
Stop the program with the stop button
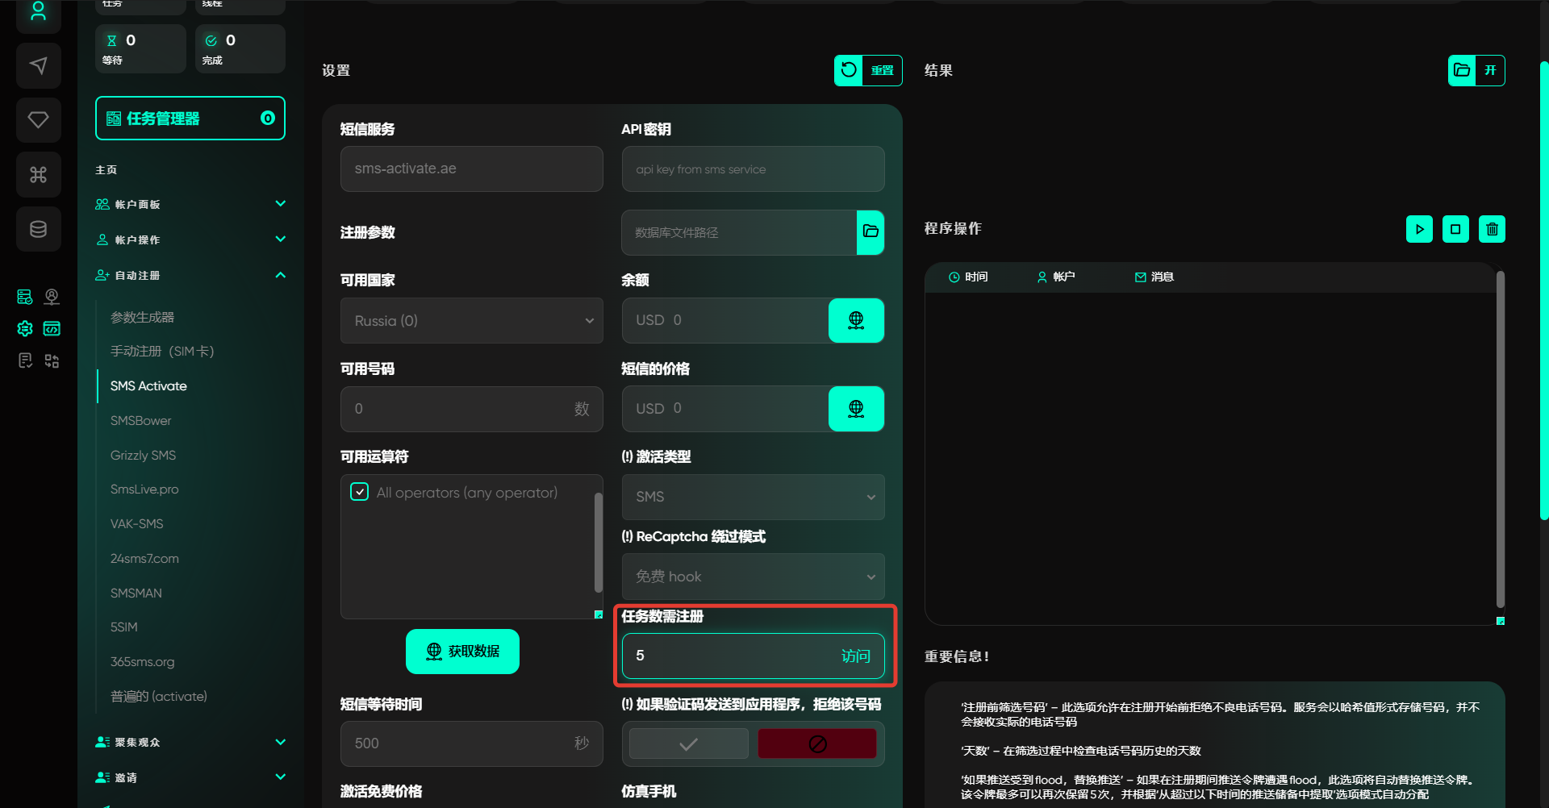click(1455, 229)
